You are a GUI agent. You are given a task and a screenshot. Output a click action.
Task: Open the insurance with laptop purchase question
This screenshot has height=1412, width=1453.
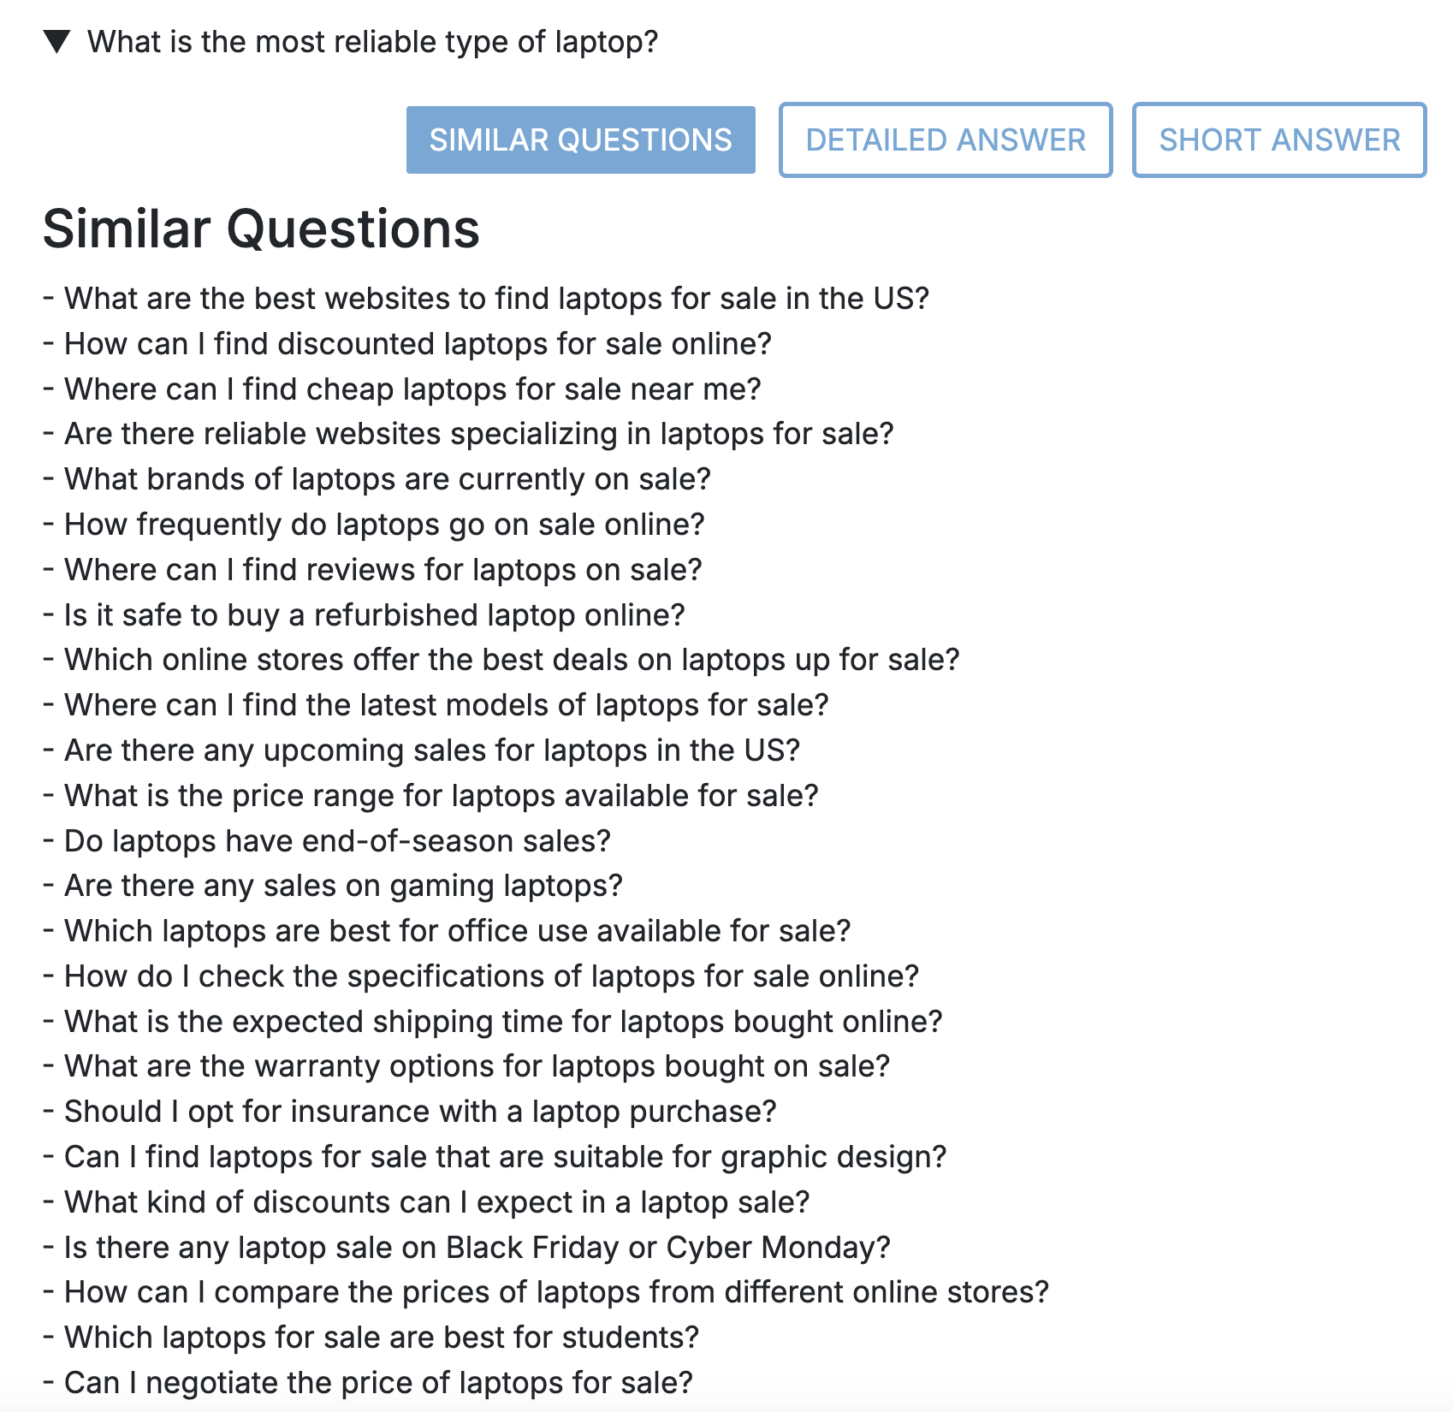(420, 1111)
